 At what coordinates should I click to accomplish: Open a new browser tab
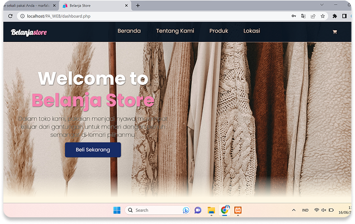[138, 6]
